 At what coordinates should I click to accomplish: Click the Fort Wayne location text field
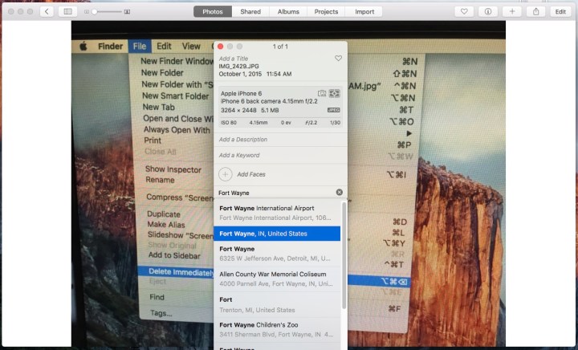tap(275, 193)
